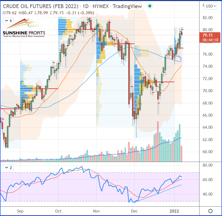222x216 pixels.
Task: Click the 82.00 price axis label
Action: tap(208, 18)
